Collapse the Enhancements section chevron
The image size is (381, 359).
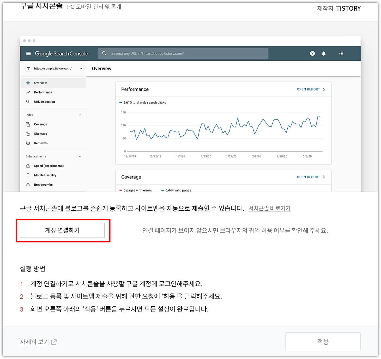point(80,156)
